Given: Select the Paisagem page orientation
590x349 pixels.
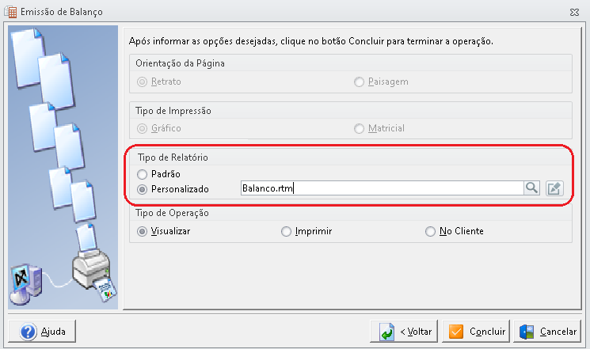Looking at the screenshot, I should (x=359, y=82).
